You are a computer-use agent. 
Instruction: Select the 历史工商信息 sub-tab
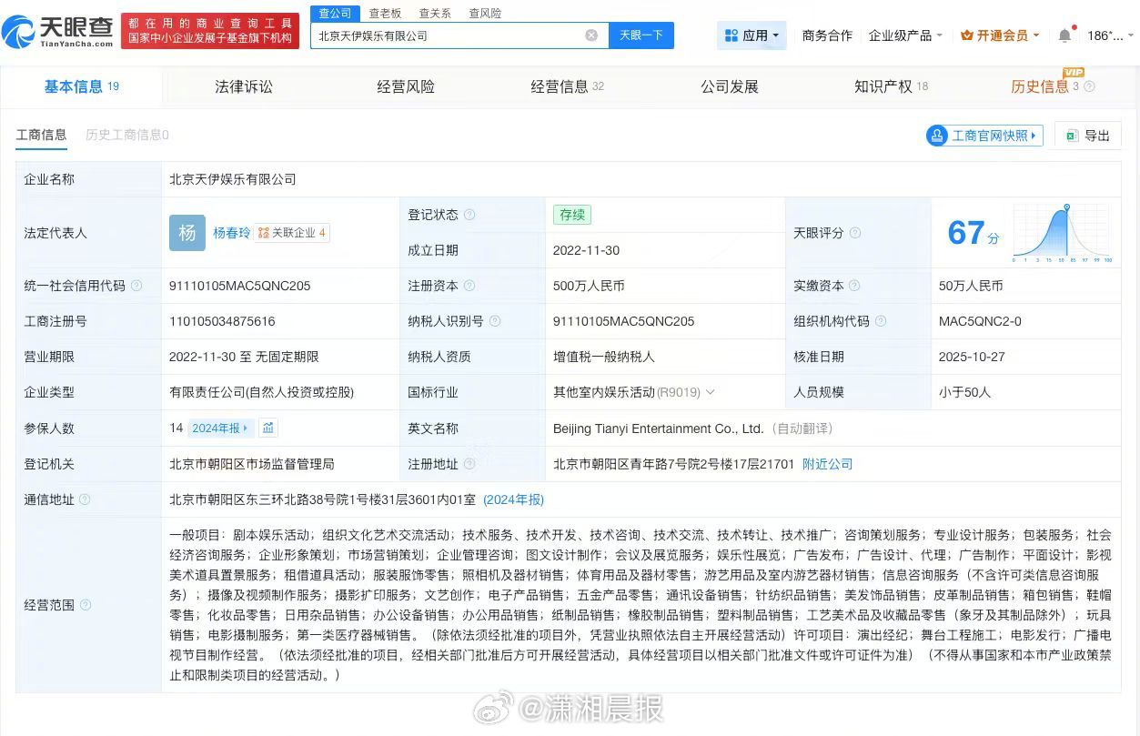(x=127, y=135)
